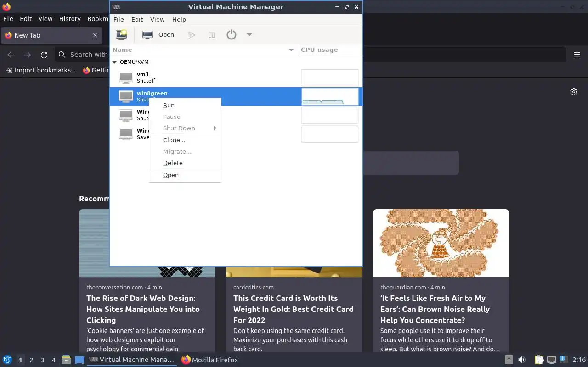Open the file manager taskbar icon
The image size is (588, 367).
[66, 360]
